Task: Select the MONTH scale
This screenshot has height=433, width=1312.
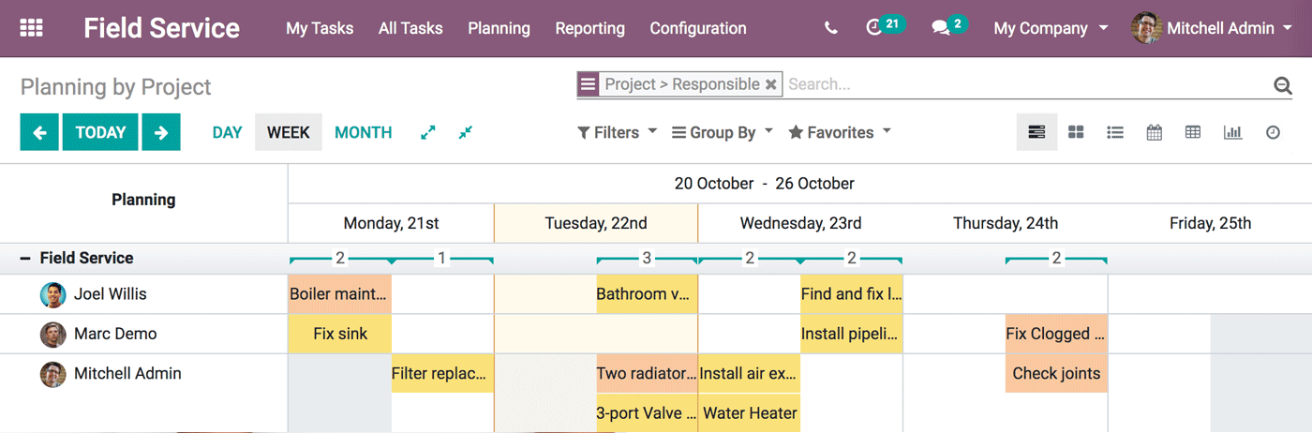Action: point(363,133)
